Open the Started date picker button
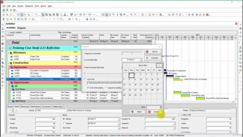Viewport: 243px width, 137px height. tap(119, 119)
